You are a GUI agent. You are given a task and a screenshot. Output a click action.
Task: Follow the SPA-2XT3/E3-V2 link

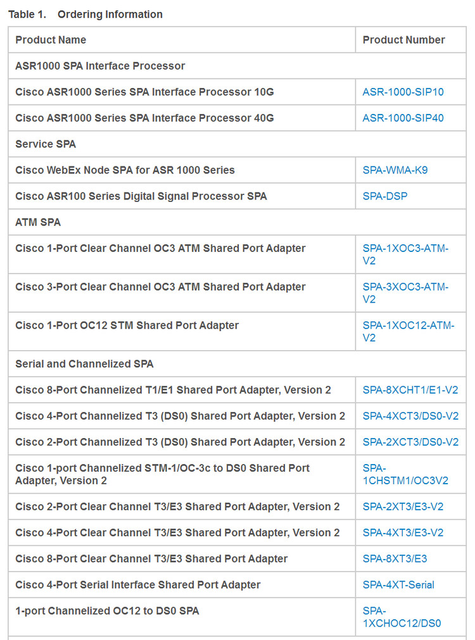pos(403,506)
